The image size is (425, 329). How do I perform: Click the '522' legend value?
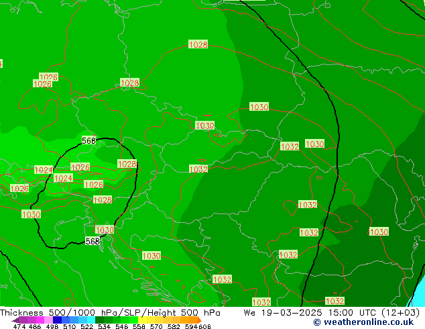86,326
